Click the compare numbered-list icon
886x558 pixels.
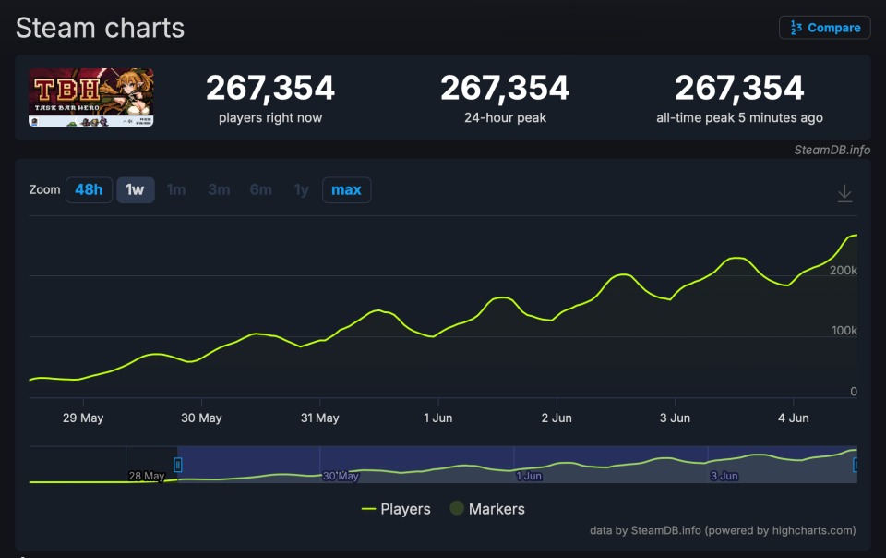(796, 28)
